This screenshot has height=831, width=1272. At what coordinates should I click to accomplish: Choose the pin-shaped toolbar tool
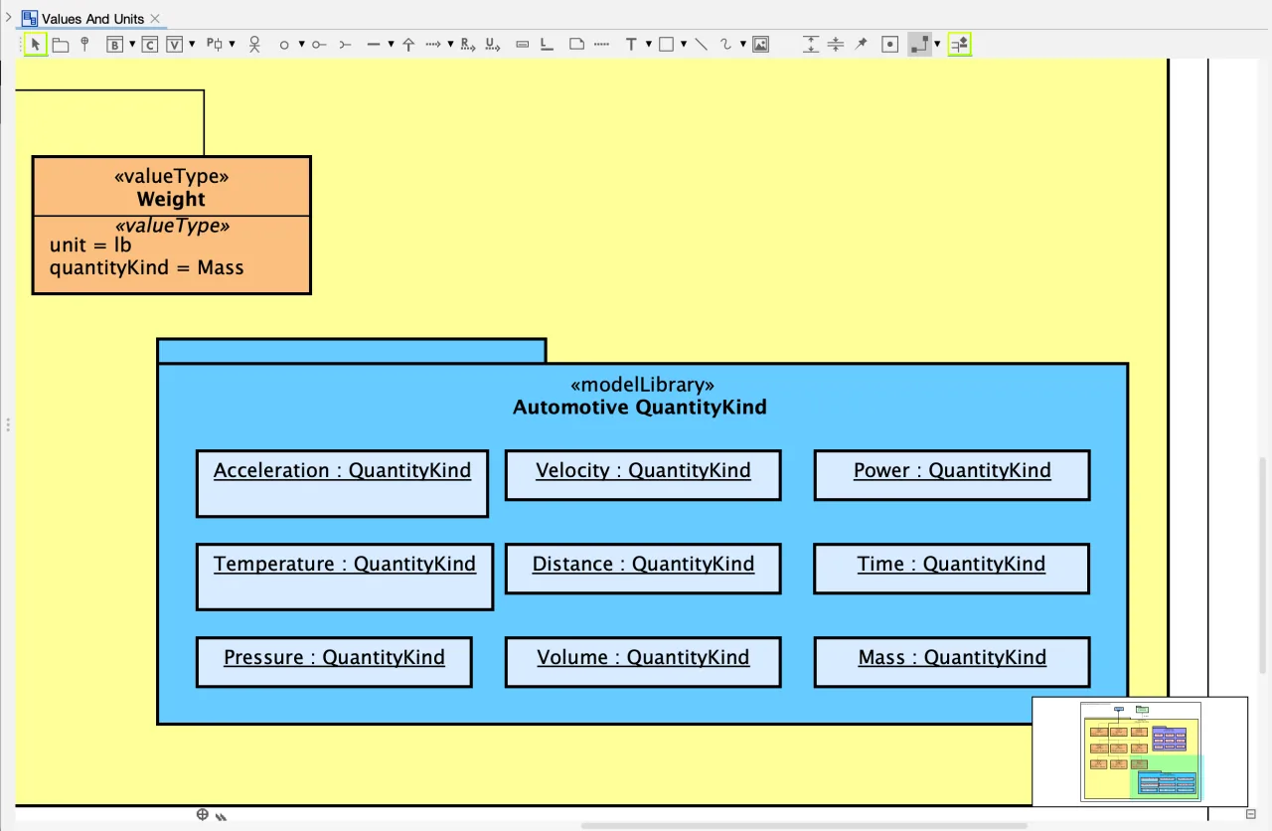pyautogui.click(x=84, y=44)
